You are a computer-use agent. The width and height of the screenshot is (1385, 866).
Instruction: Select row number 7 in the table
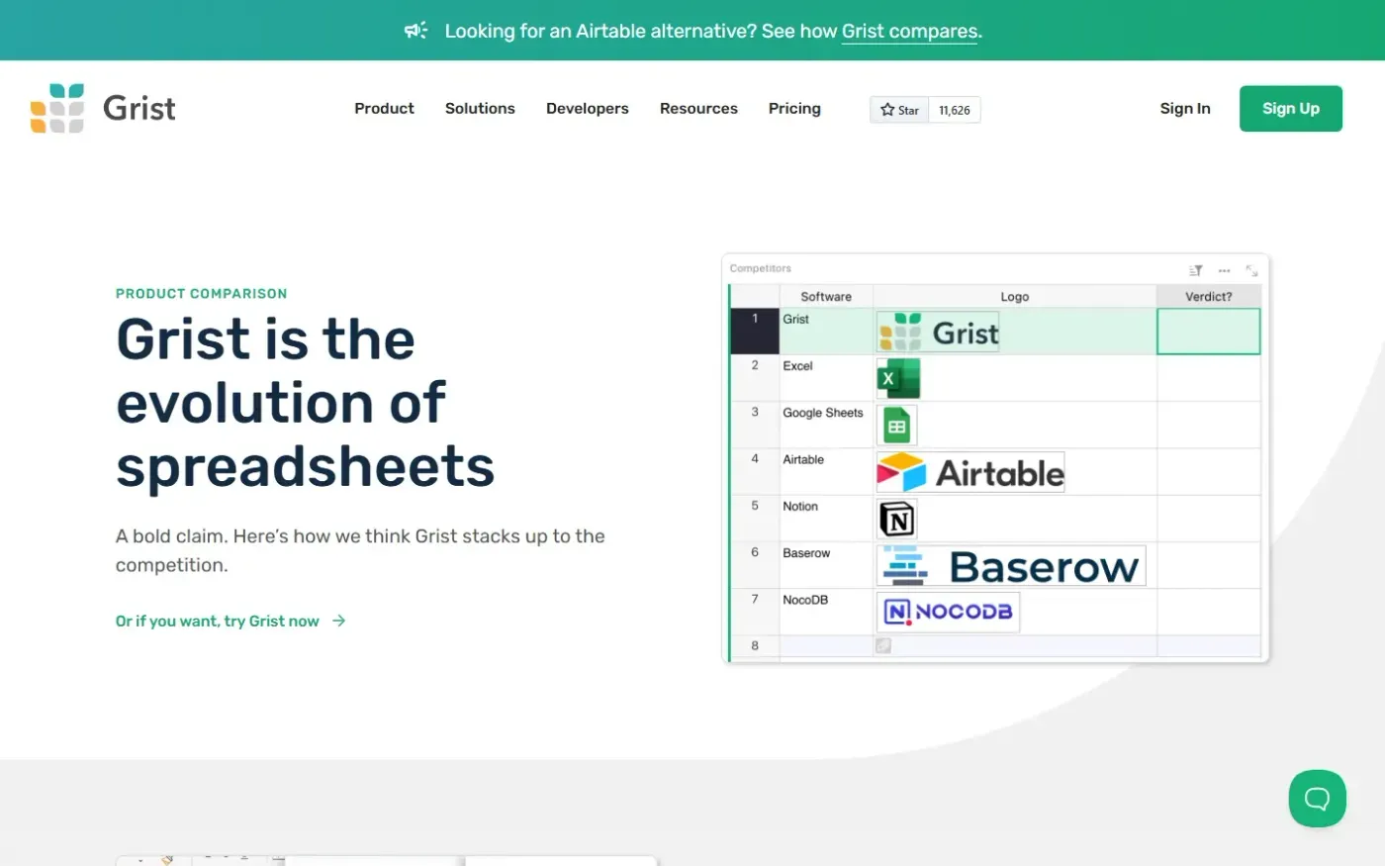click(x=755, y=612)
